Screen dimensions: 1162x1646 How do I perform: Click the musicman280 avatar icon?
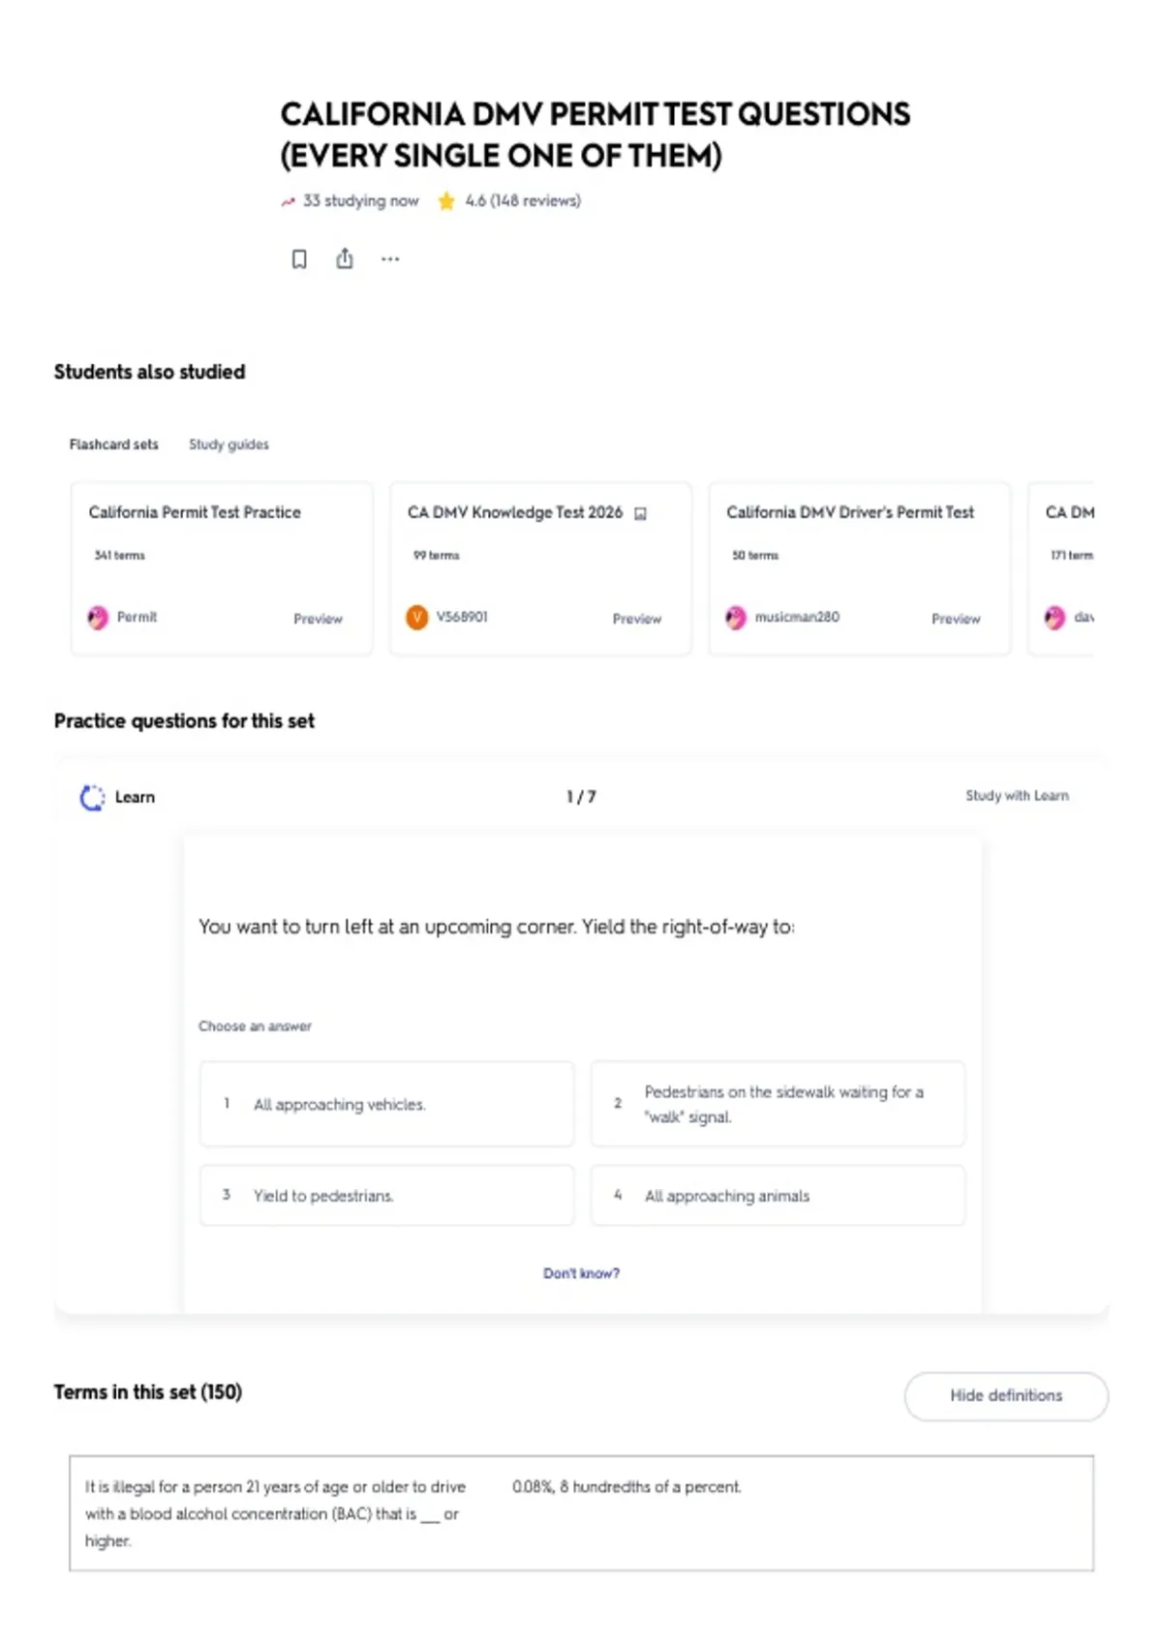click(x=736, y=618)
